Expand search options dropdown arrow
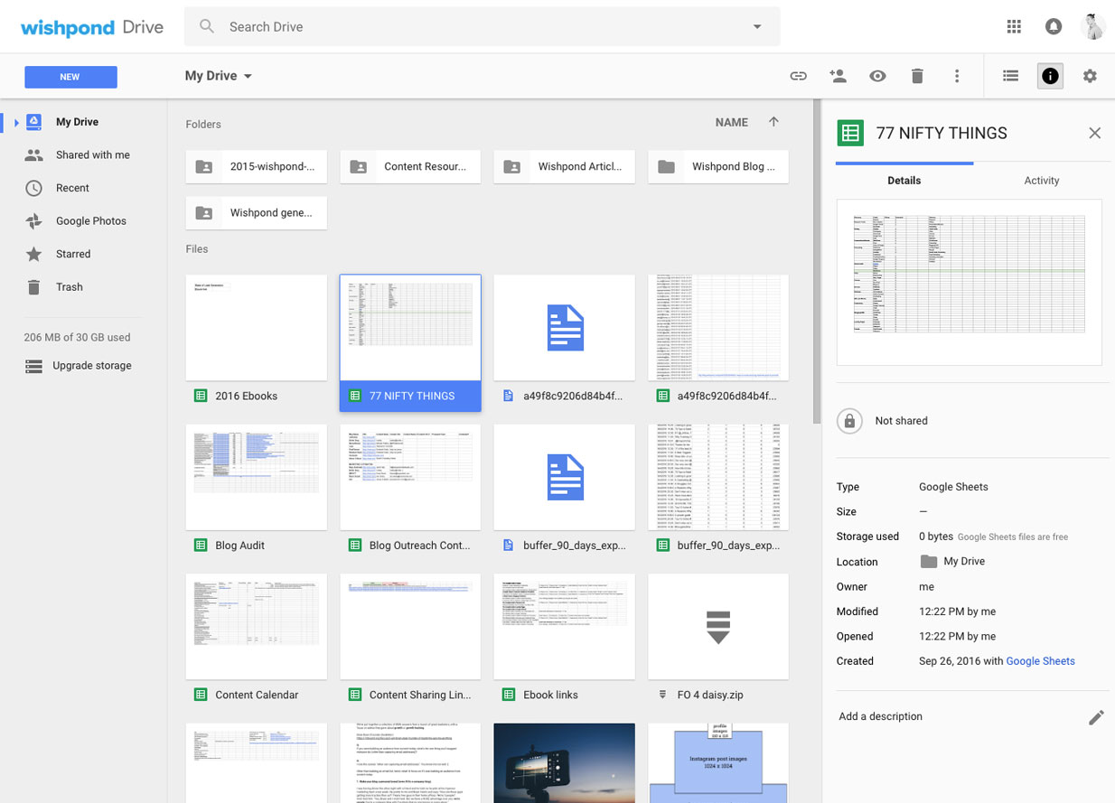1115x803 pixels. coord(757,27)
